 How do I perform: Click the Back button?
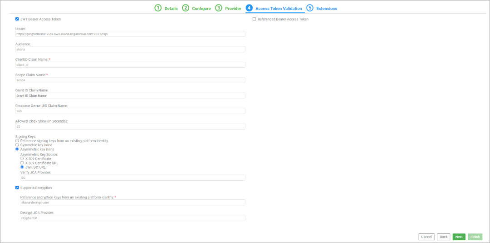click(x=443, y=237)
